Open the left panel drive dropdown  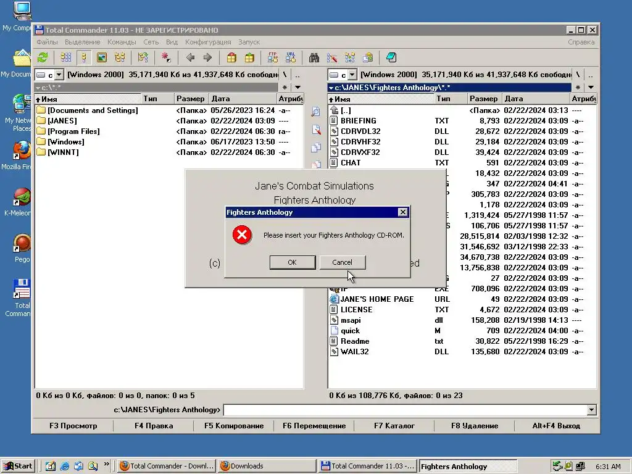[59, 75]
